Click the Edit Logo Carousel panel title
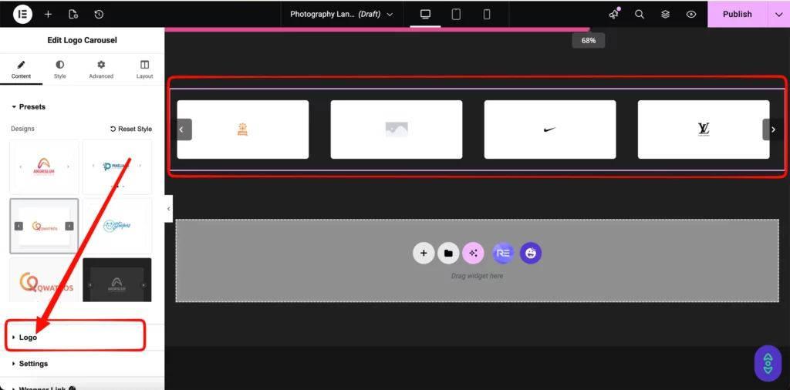790x390 pixels. click(82, 40)
